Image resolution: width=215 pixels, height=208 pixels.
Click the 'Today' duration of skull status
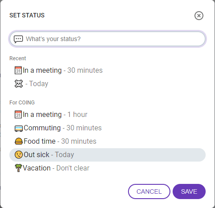(39, 84)
